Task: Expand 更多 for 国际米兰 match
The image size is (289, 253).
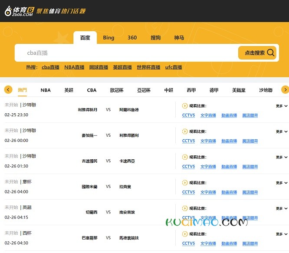Action: pos(282,183)
